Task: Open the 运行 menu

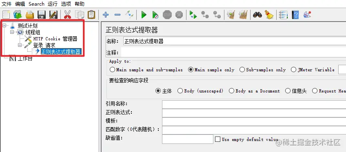Action: tap(53, 4)
